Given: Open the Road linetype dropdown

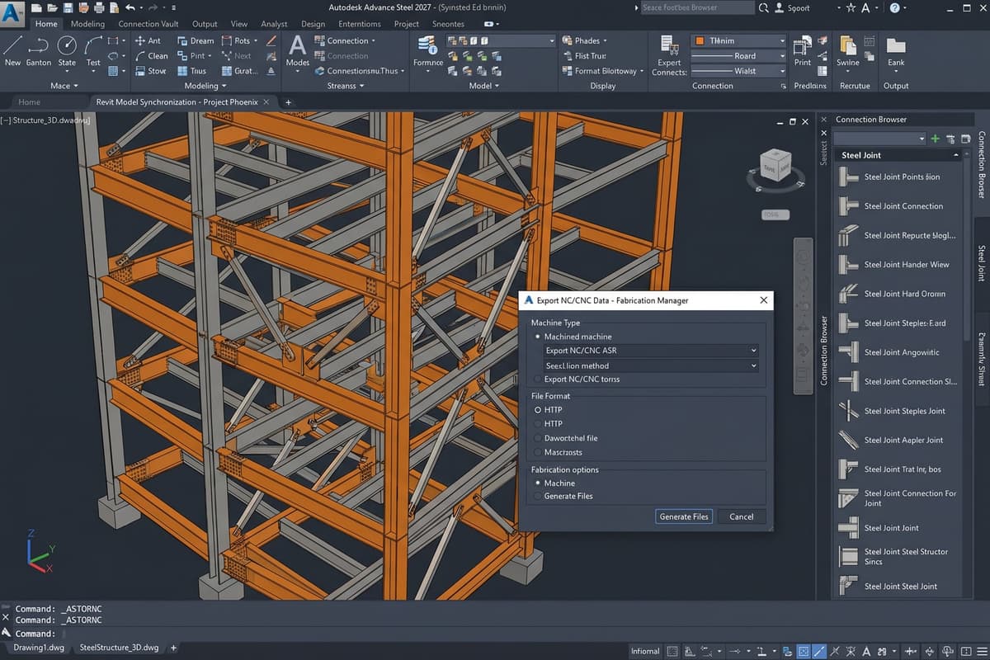Looking at the screenshot, I should click(738, 56).
